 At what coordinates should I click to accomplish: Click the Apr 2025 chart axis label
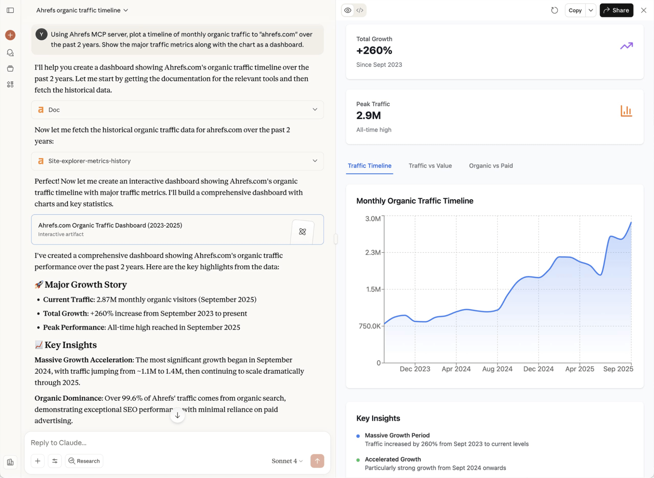[579, 369]
